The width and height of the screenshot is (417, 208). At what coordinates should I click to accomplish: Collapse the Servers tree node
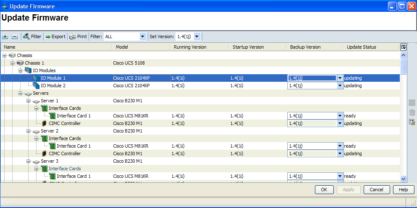[x=21, y=93]
